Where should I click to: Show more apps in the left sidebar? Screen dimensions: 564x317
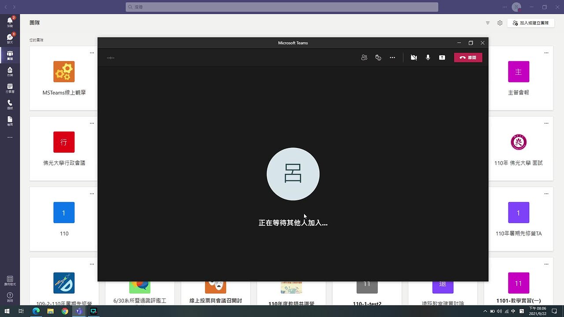10,137
